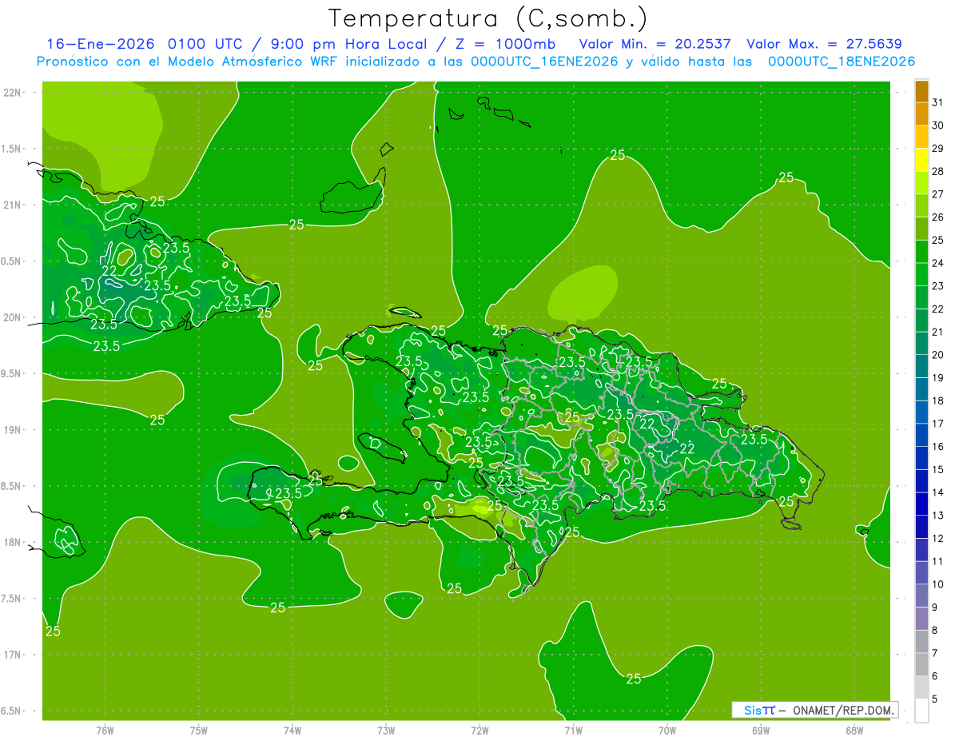Pick the teal colorbar swatch between 19 and 20
The image size is (959, 741).
tap(921, 366)
